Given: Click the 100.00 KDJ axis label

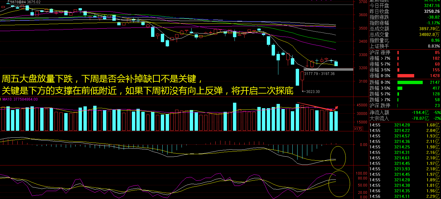Looking at the screenshot, I should point(362,173).
